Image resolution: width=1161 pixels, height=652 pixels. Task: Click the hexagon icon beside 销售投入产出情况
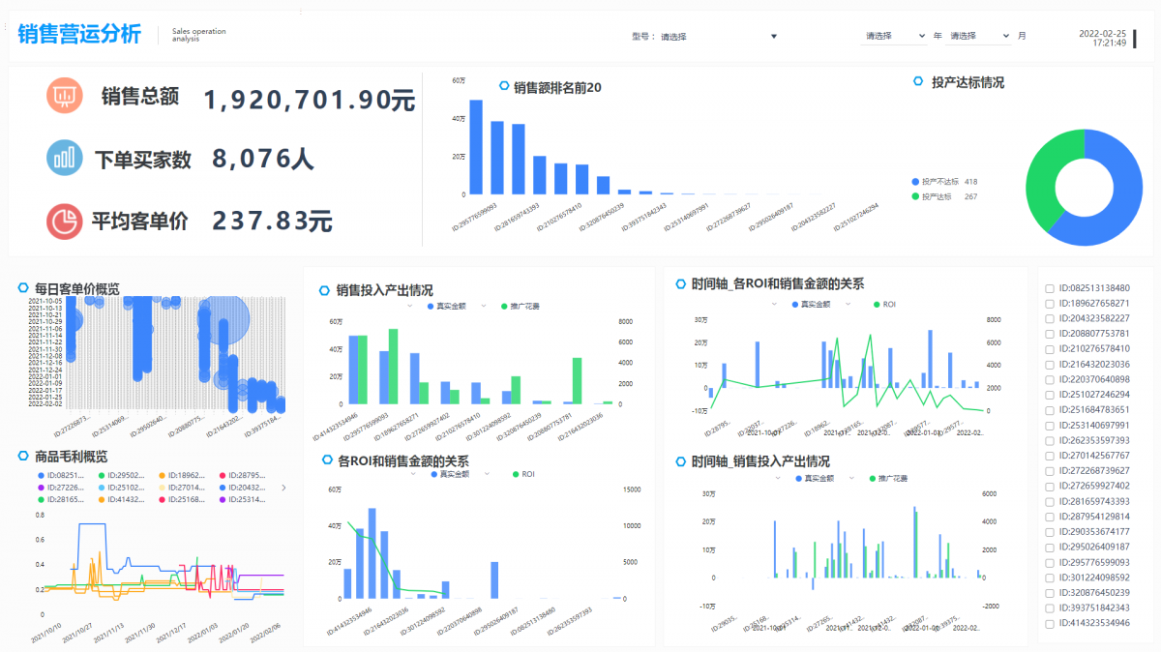click(325, 289)
